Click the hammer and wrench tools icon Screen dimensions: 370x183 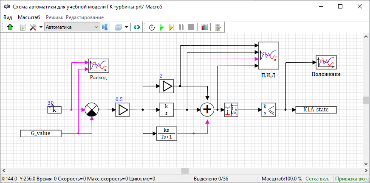[33, 27]
